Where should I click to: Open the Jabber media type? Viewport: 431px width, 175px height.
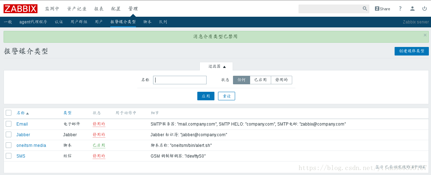[23, 135]
